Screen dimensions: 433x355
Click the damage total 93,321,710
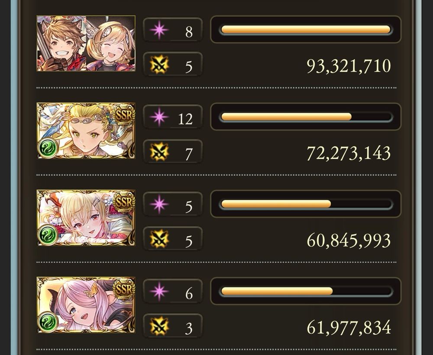point(349,66)
